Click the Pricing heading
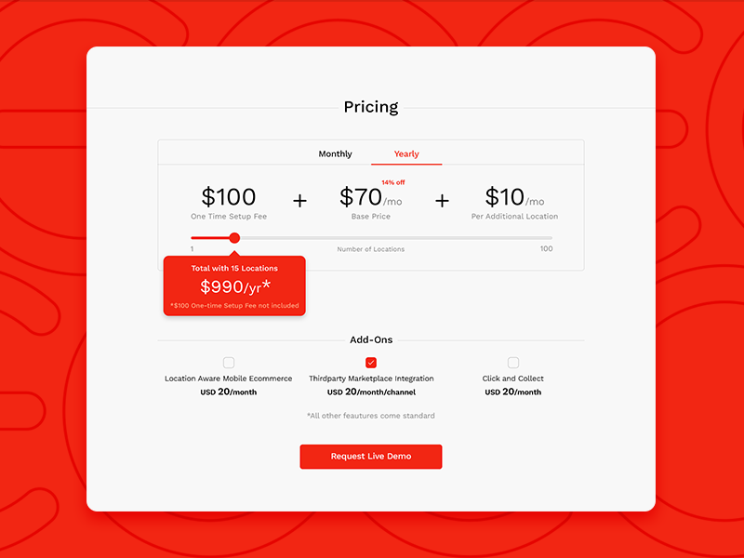The width and height of the screenshot is (744, 558). tap(371, 107)
